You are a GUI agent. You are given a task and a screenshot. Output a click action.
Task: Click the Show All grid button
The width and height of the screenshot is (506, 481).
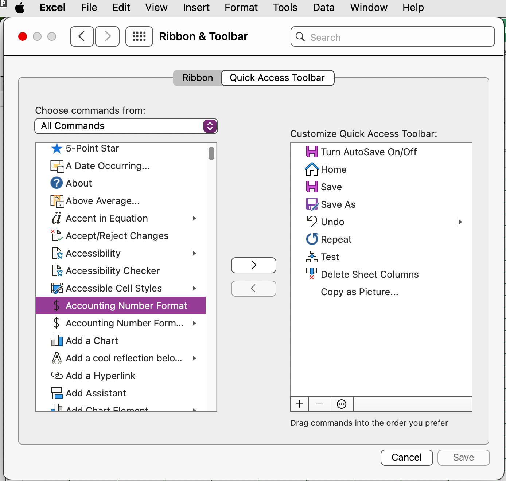[x=139, y=36]
